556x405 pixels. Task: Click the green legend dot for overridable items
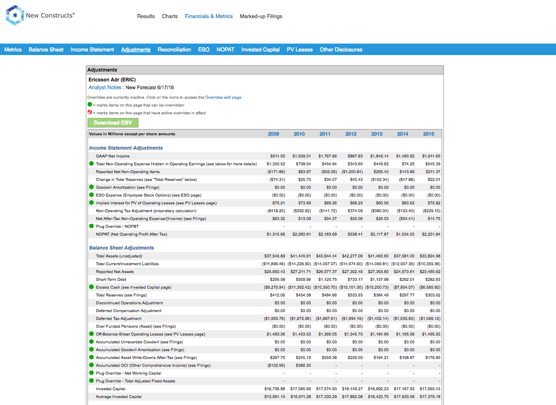pos(90,104)
